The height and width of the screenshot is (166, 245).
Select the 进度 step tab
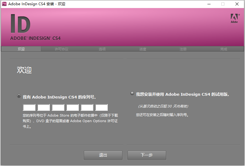[x=143, y=49]
